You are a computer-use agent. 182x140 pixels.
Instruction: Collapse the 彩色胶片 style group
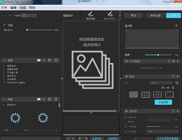pos(4,105)
